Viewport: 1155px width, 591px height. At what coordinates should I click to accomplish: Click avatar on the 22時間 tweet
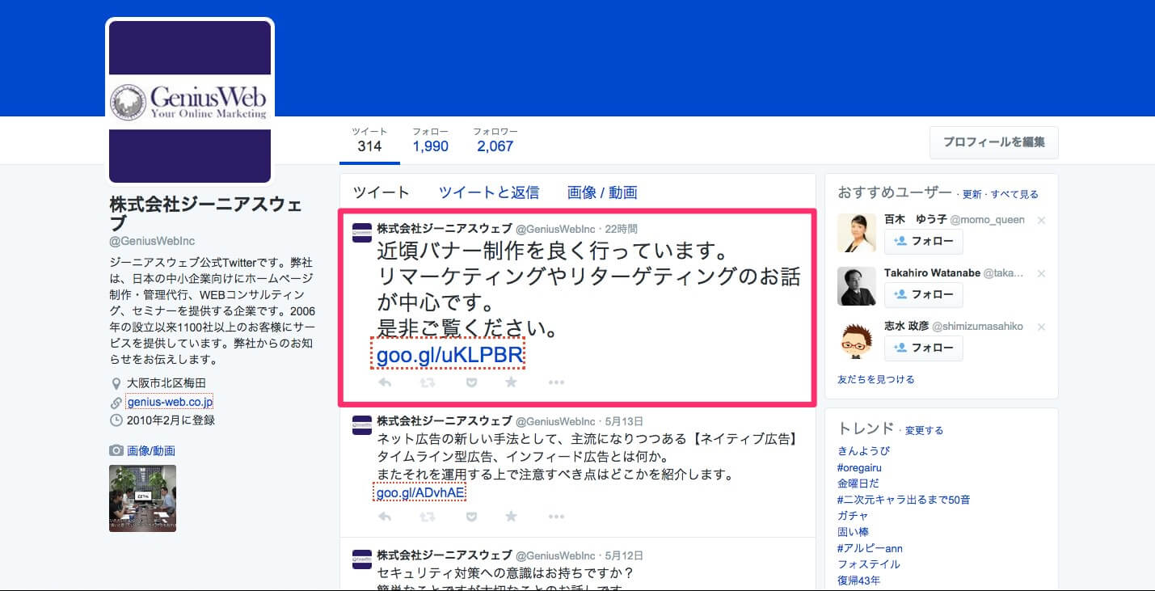coord(362,232)
